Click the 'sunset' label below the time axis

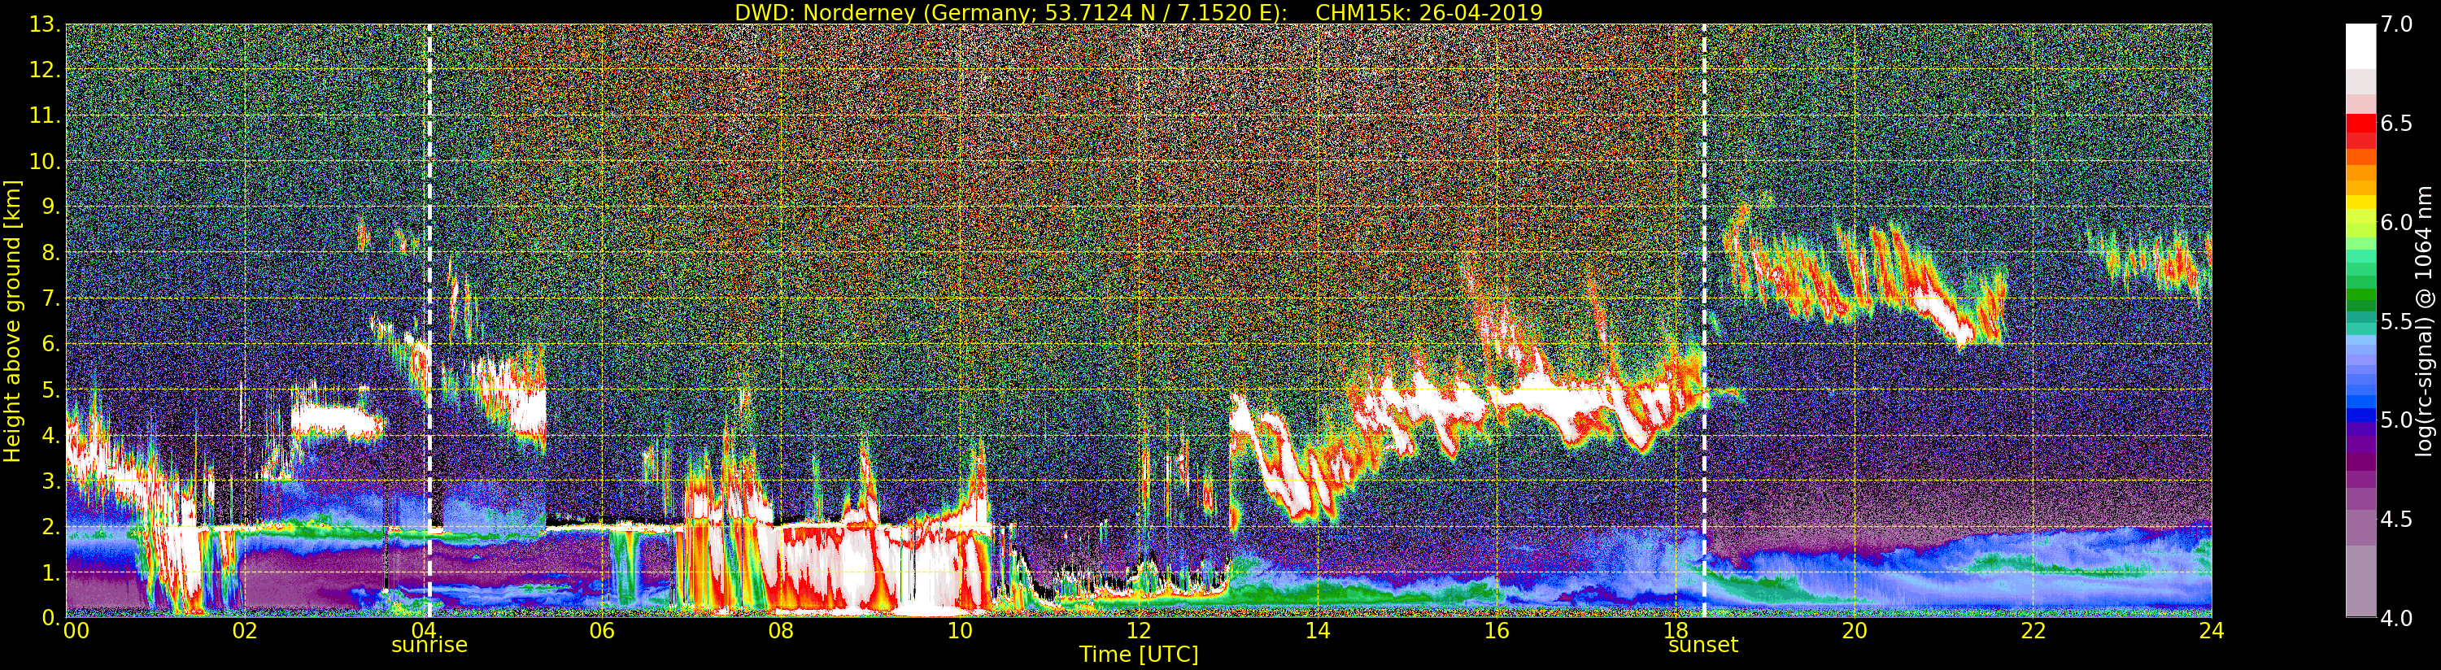pyautogui.click(x=1702, y=645)
